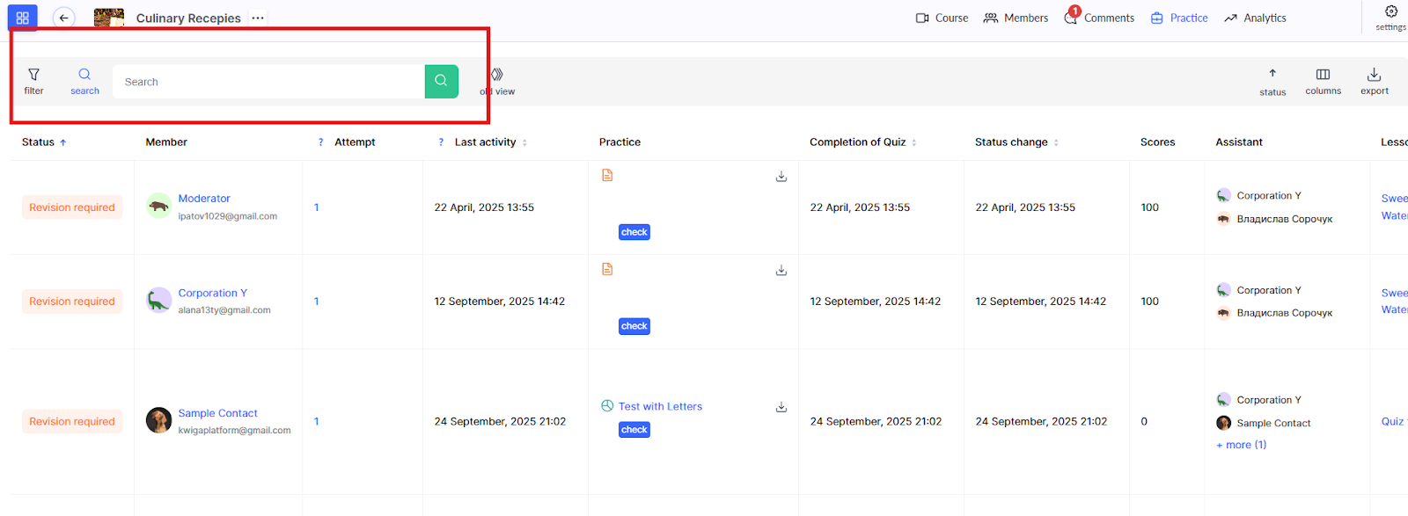Screen dimensions: 1408x516
Task: Open the Culinary Recepies course thumbnail
Action: [x=109, y=18]
